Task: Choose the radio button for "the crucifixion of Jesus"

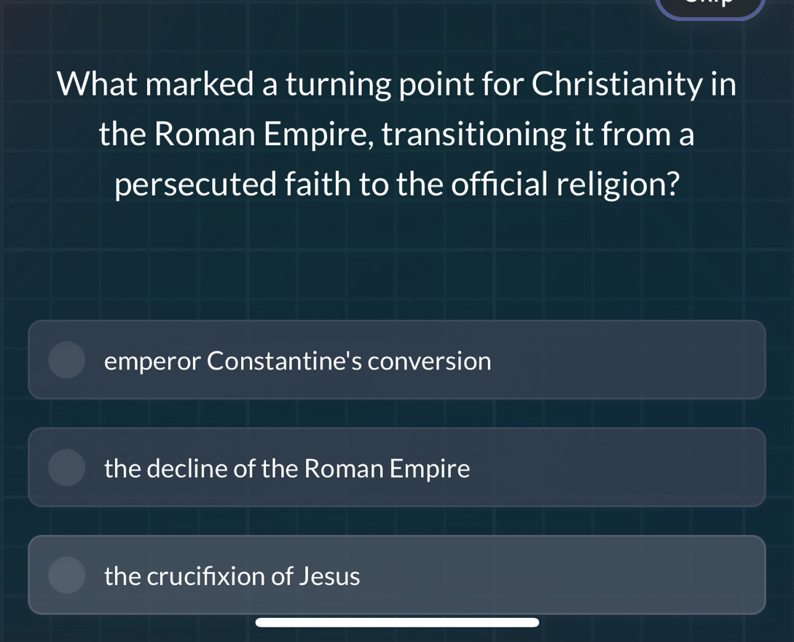Action: click(66, 575)
